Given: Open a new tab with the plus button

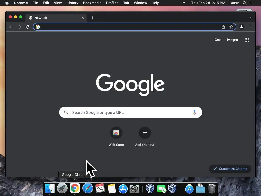Looking at the screenshot, I should (x=92, y=18).
